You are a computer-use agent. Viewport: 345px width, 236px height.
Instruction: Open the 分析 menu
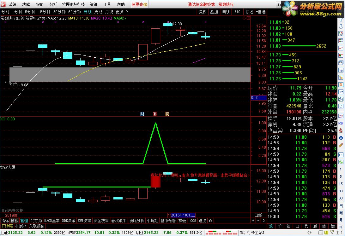tap(53, 4)
